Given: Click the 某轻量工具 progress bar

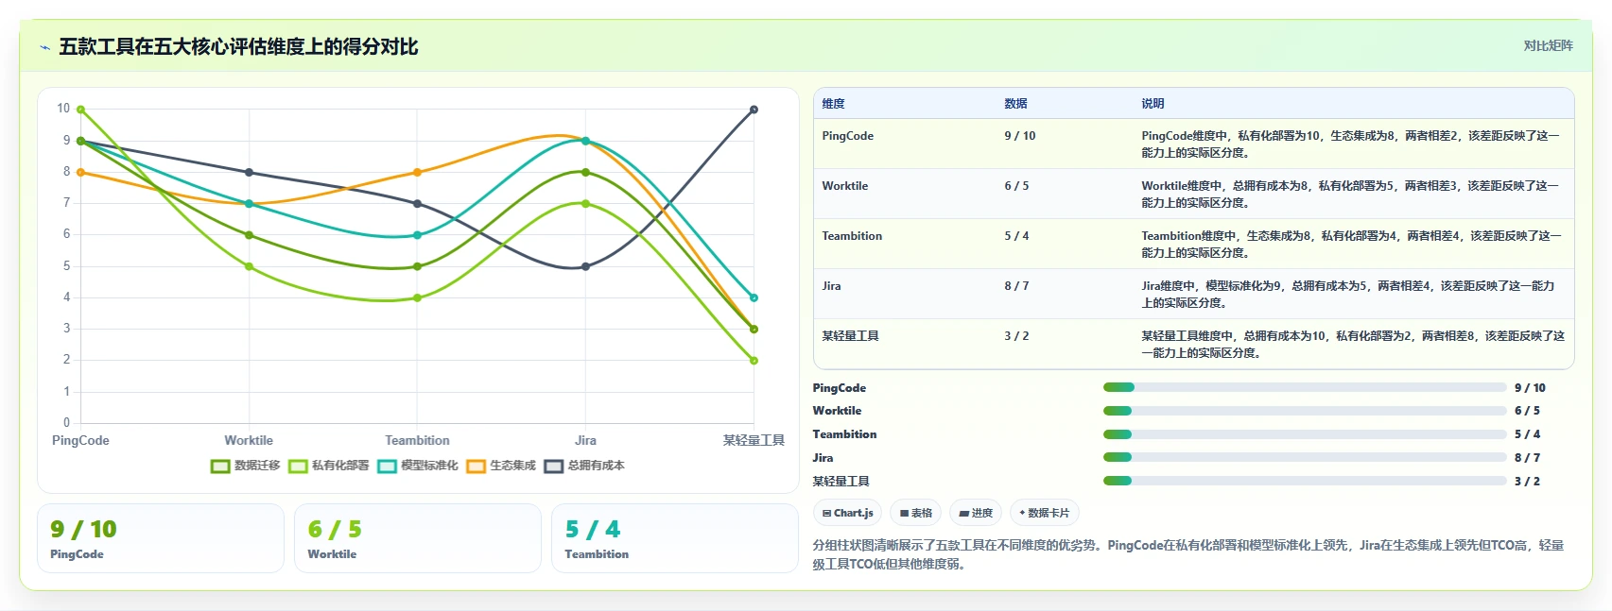Looking at the screenshot, I should click(x=1305, y=481).
